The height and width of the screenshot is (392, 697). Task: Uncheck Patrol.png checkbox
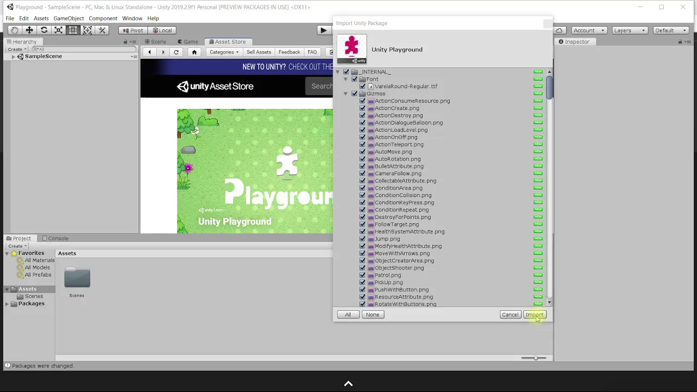363,275
